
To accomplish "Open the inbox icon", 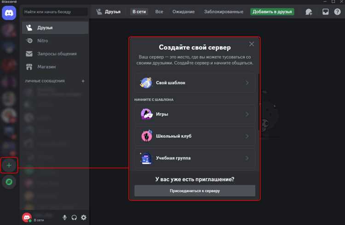I will pyautogui.click(x=325, y=12).
